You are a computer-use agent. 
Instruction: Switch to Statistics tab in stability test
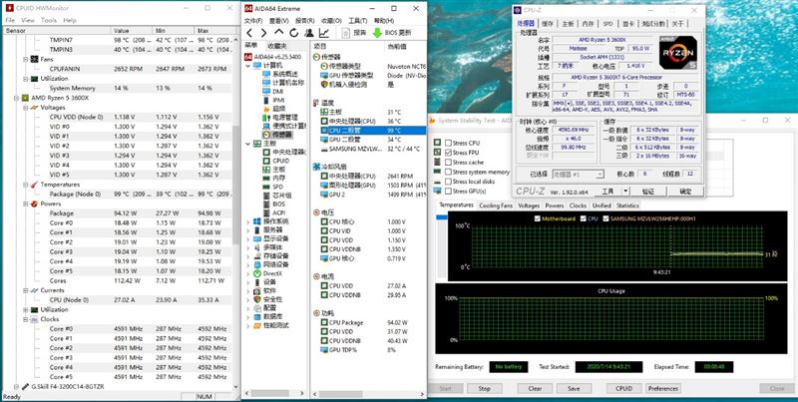tap(627, 205)
